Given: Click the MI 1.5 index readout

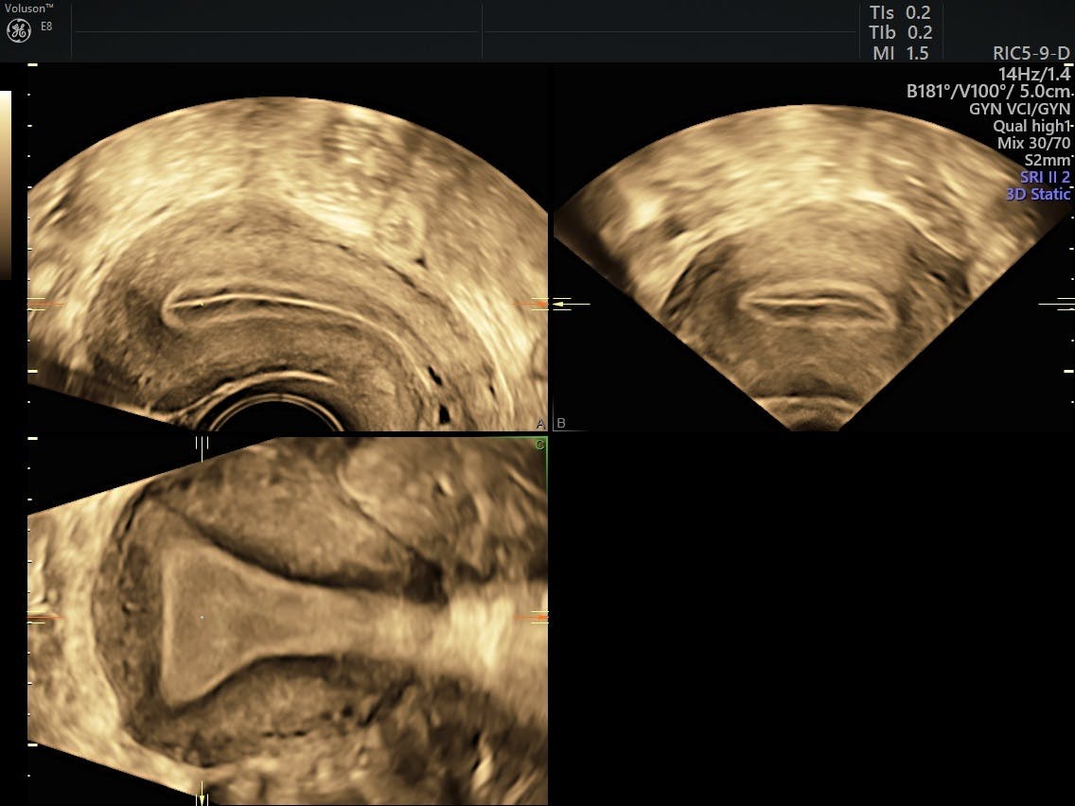Looking at the screenshot, I should 900,53.
